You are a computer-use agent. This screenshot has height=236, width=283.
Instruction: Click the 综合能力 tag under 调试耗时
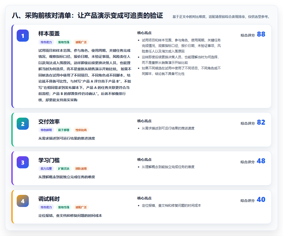click(46, 207)
